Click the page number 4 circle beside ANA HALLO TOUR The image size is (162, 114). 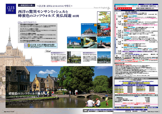point(159,112)
